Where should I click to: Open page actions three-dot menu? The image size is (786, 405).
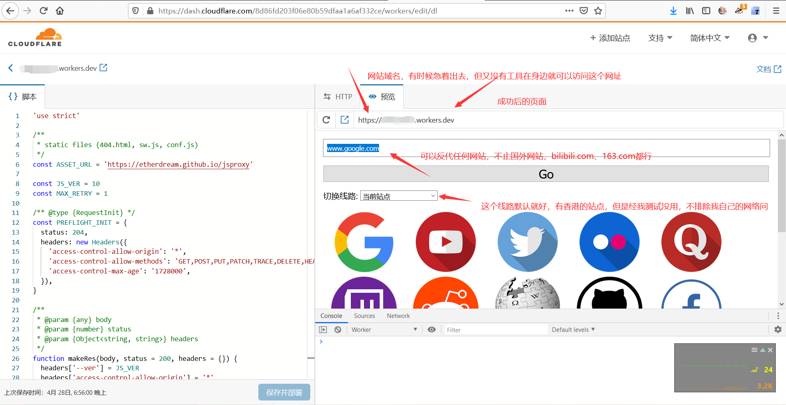(x=569, y=11)
